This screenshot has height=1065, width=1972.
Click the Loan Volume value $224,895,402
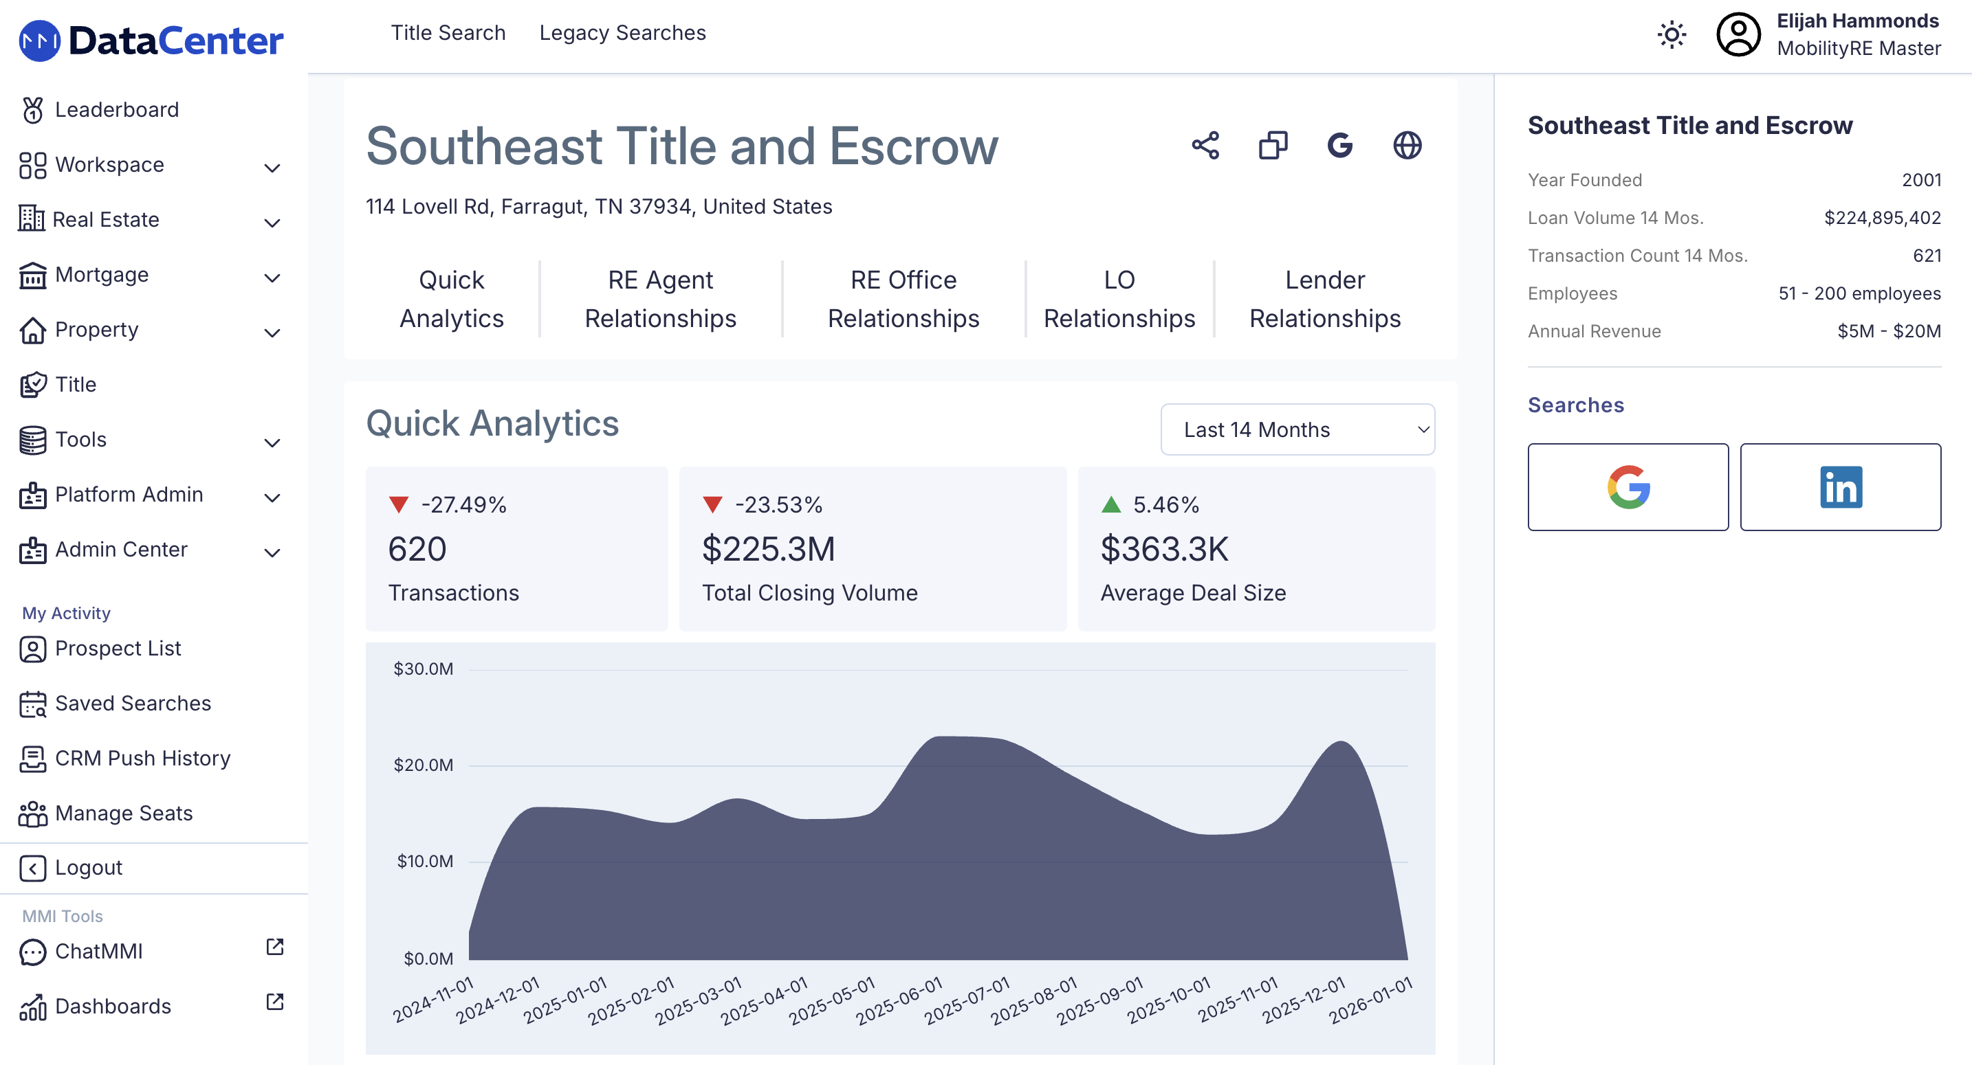tap(1883, 218)
